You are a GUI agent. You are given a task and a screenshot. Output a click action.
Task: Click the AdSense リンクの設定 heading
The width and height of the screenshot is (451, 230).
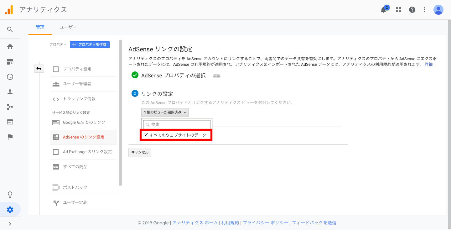pos(160,49)
